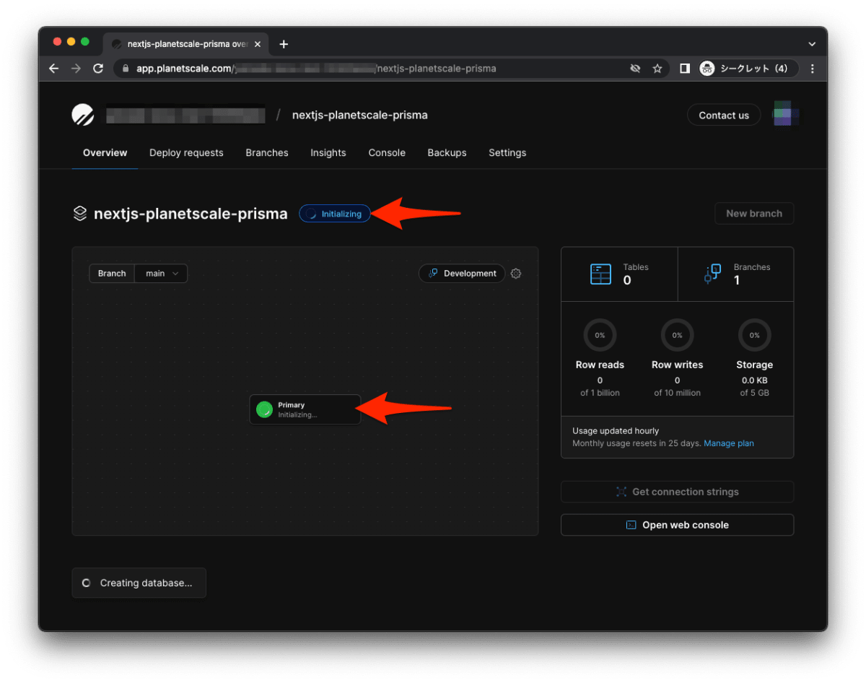The width and height of the screenshot is (866, 683).
Task: Click the browser forward arrow
Action: click(x=76, y=69)
